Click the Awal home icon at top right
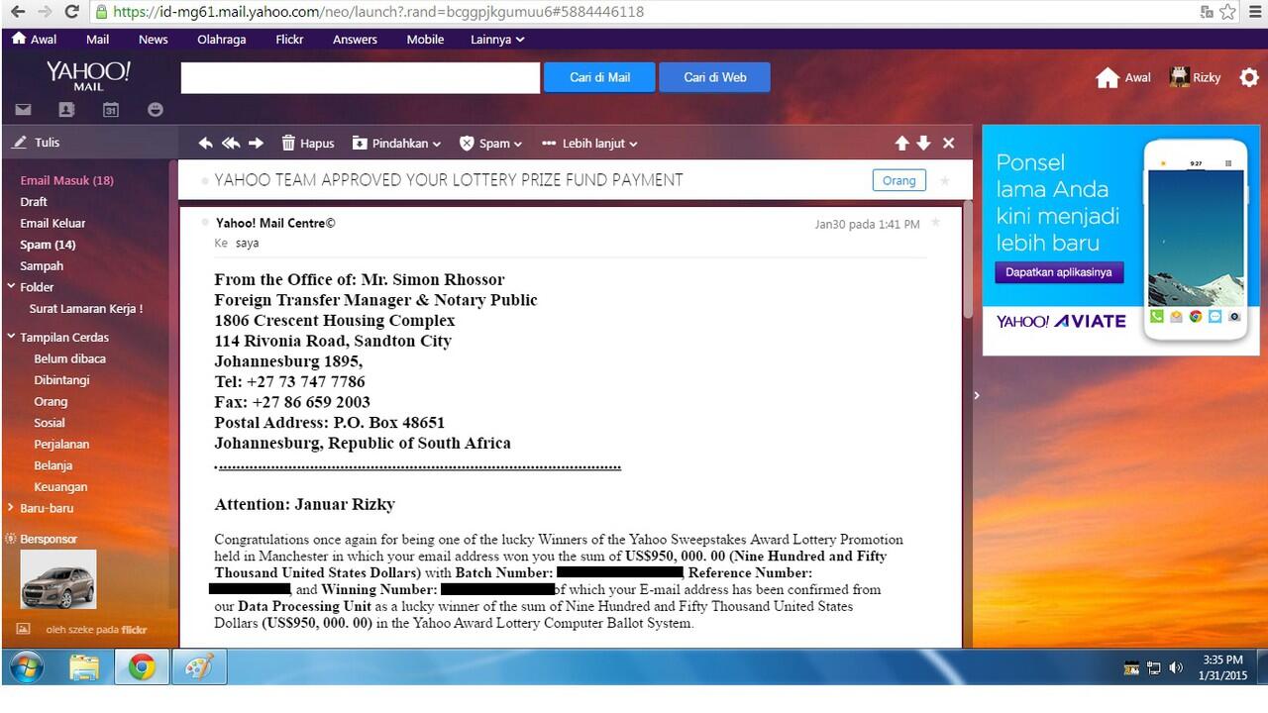This screenshot has height=713, width=1268. (x=1108, y=77)
